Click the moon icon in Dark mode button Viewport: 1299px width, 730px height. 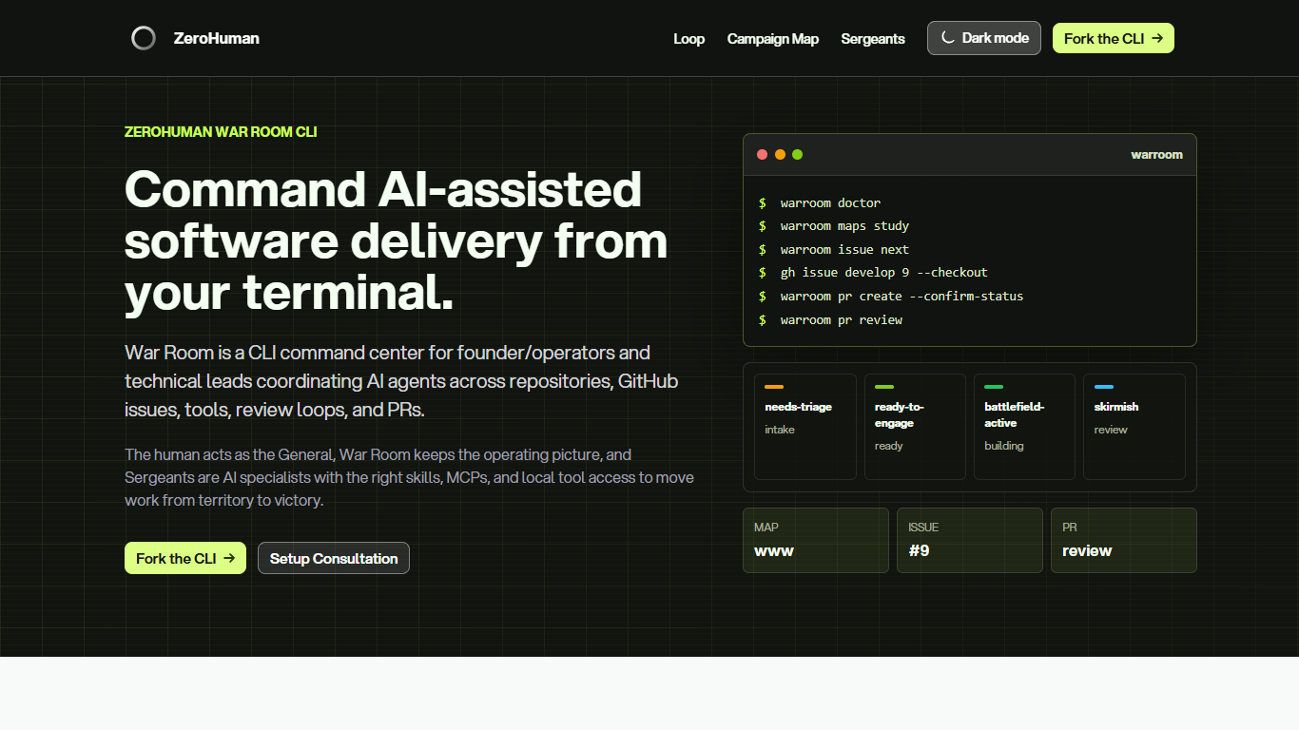(947, 38)
